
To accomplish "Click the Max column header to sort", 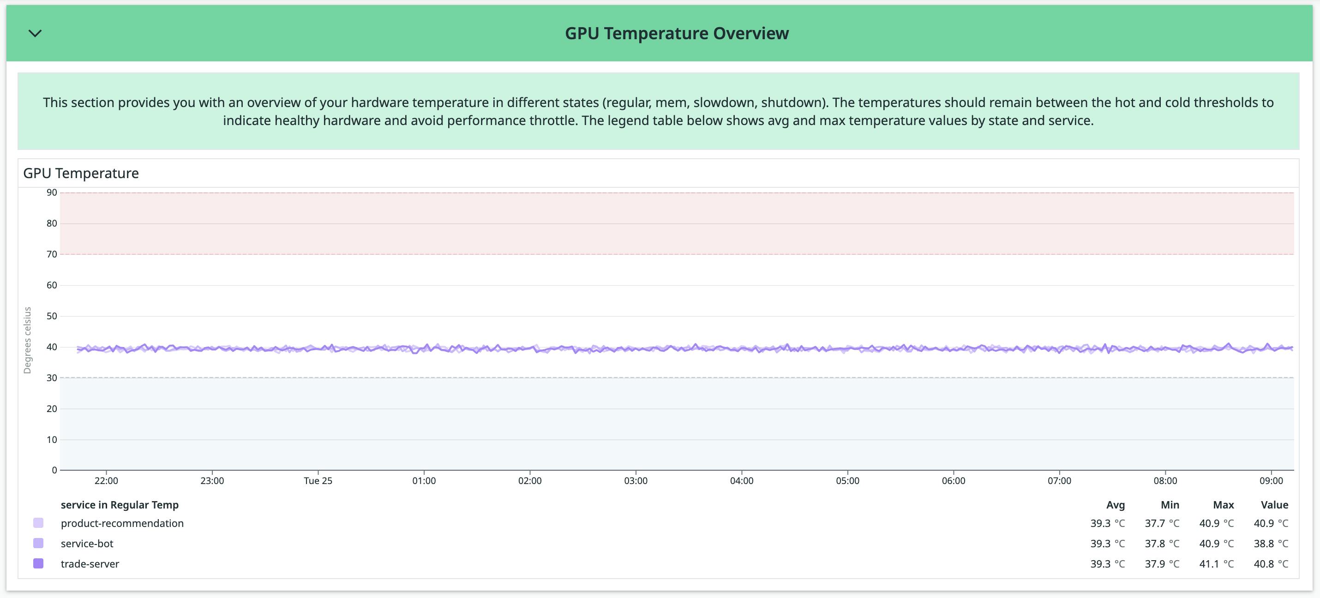I will tap(1224, 504).
